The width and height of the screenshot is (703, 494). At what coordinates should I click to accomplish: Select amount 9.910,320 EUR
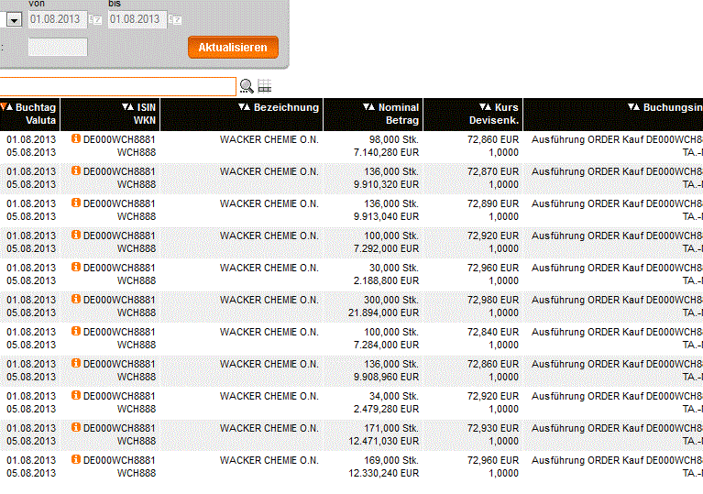click(386, 184)
